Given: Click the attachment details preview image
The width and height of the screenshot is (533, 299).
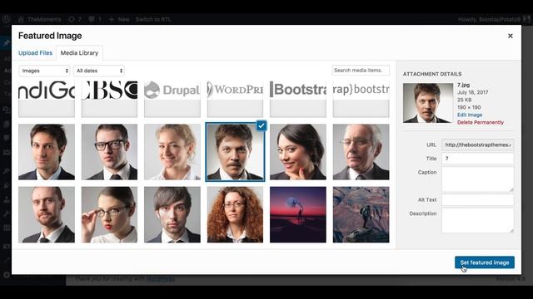Looking at the screenshot, I should pos(428,103).
